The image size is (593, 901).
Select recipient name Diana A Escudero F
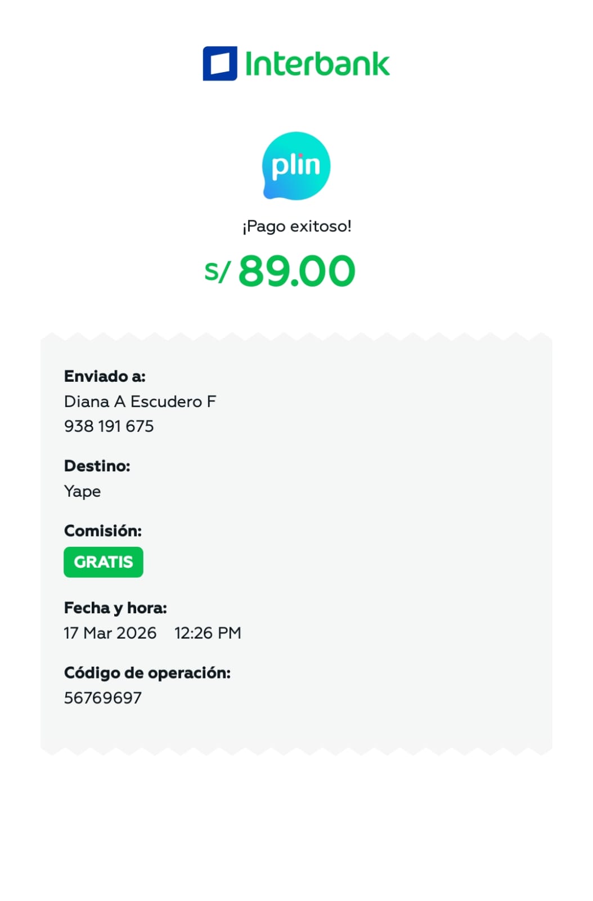click(x=140, y=402)
